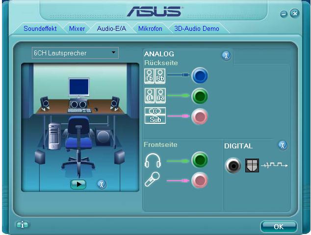311x235 pixels.
Task: Open the Mixer tab
Action: point(77,28)
